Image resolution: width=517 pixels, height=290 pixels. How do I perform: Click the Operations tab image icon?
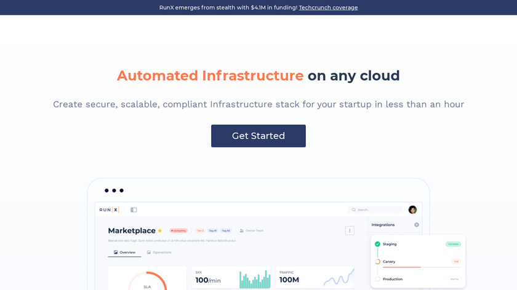[x=149, y=252]
